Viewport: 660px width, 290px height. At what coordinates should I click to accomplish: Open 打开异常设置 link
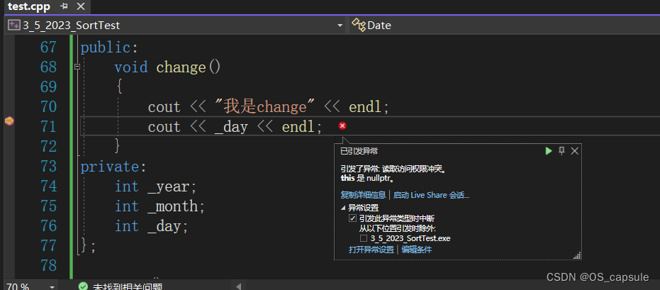click(371, 250)
